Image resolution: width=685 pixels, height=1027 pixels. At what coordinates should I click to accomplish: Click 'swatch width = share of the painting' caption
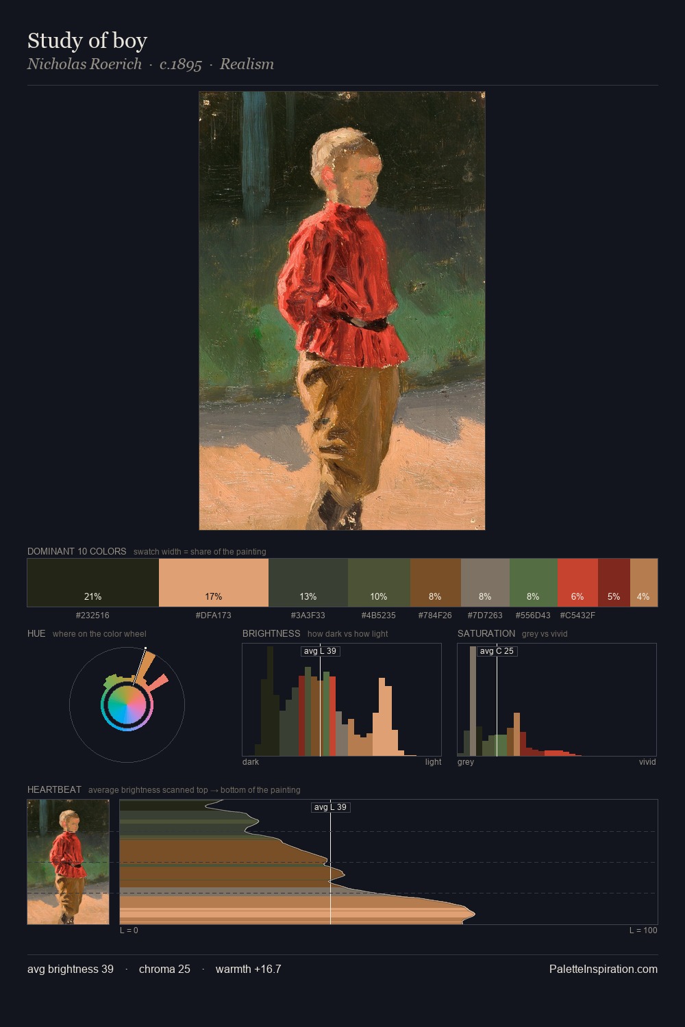click(200, 552)
